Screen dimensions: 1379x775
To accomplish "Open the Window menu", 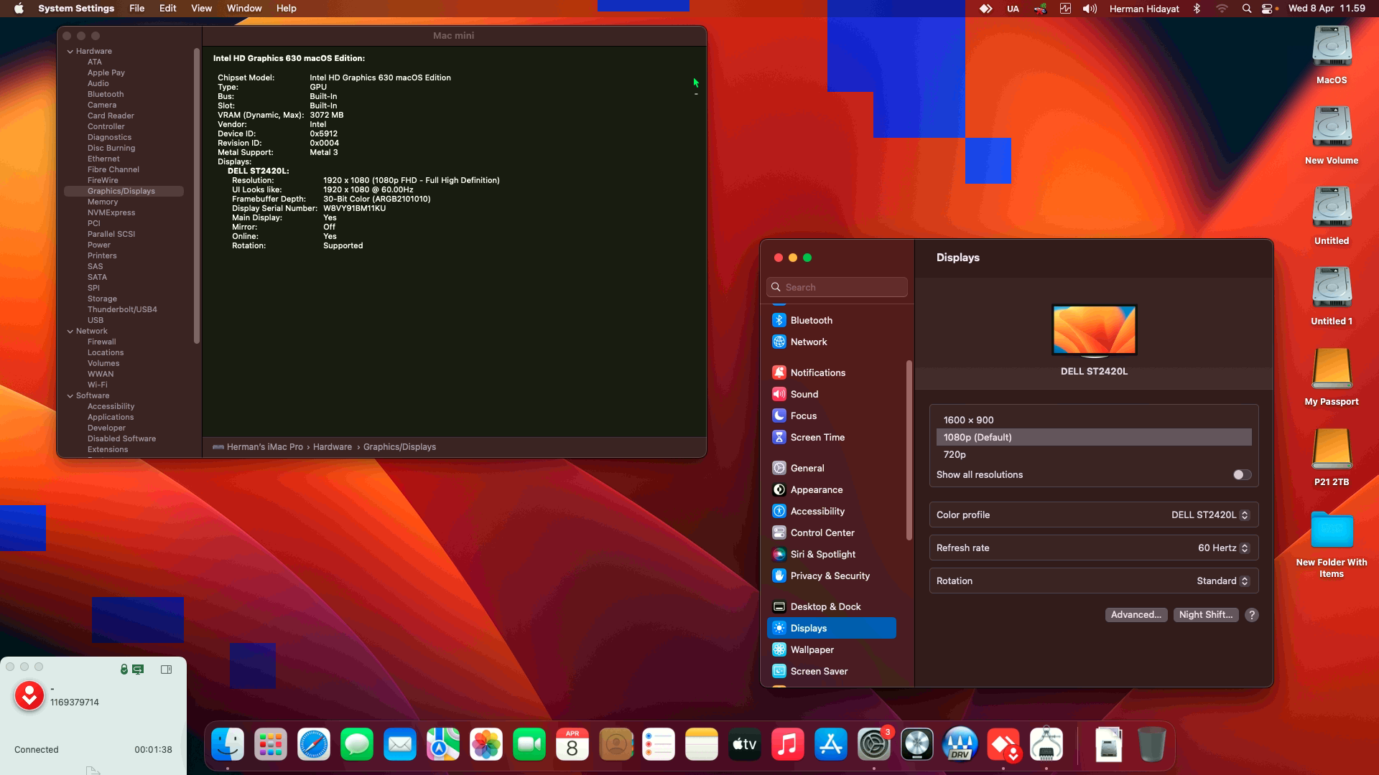I will pos(244,8).
